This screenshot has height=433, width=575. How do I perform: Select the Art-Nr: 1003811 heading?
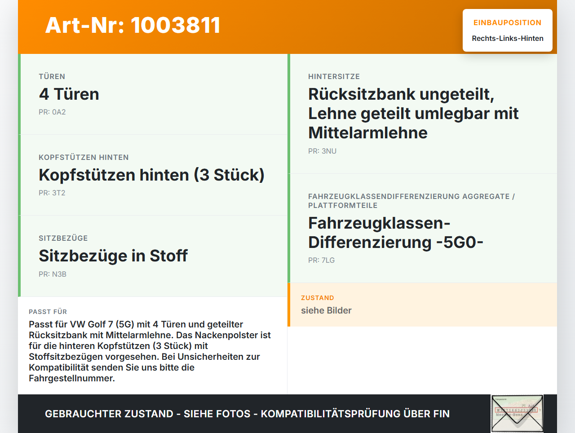[x=133, y=25]
